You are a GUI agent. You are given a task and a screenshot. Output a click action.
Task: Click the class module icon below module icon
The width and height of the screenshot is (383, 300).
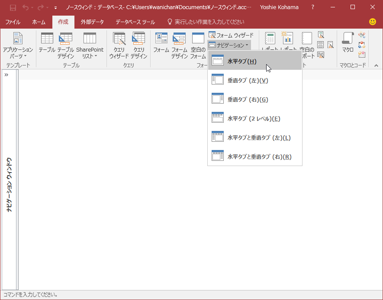[x=361, y=45]
